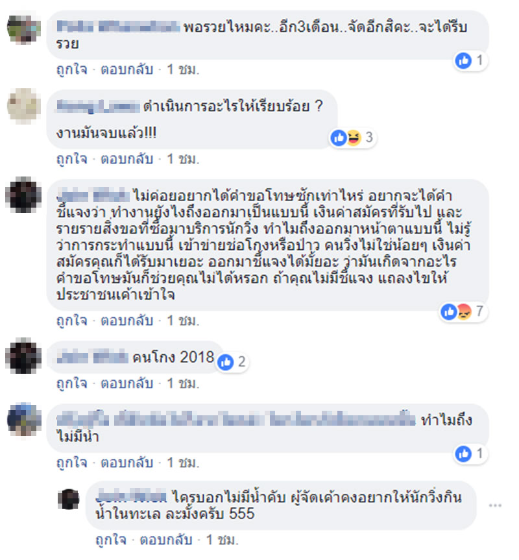This screenshot has height=560, width=519.
Task: Open blurred author name on ดำเนินการอะไร comment
Action: pos(98,106)
